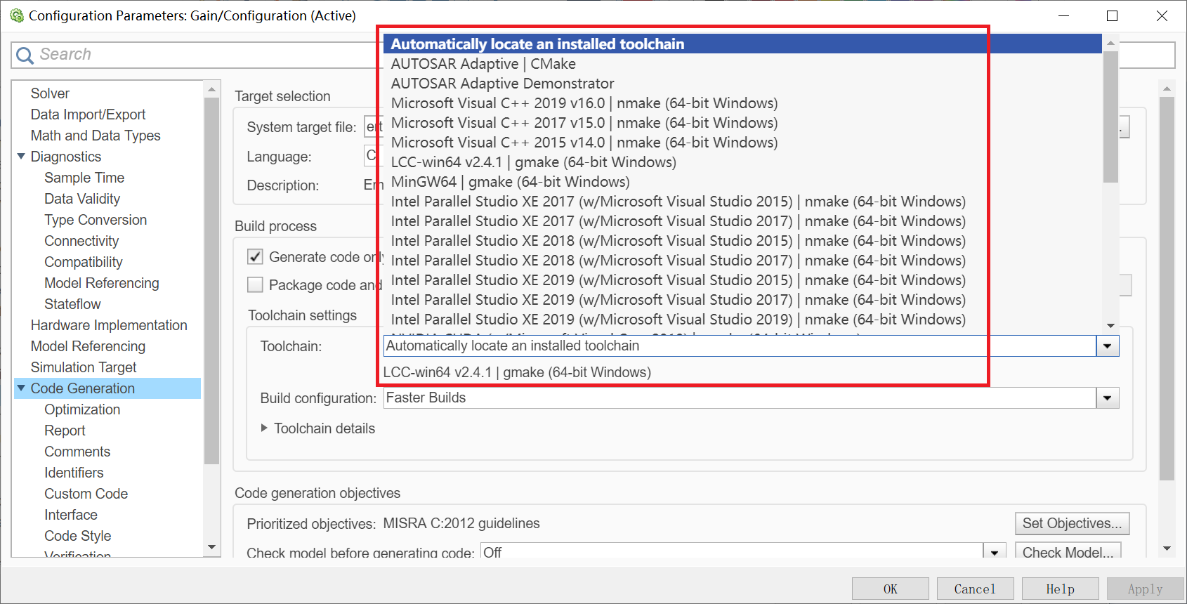The width and height of the screenshot is (1187, 604).
Task: Choose Microsoft Visual C++ 2017 v15.0 toolchain
Action: (742, 123)
